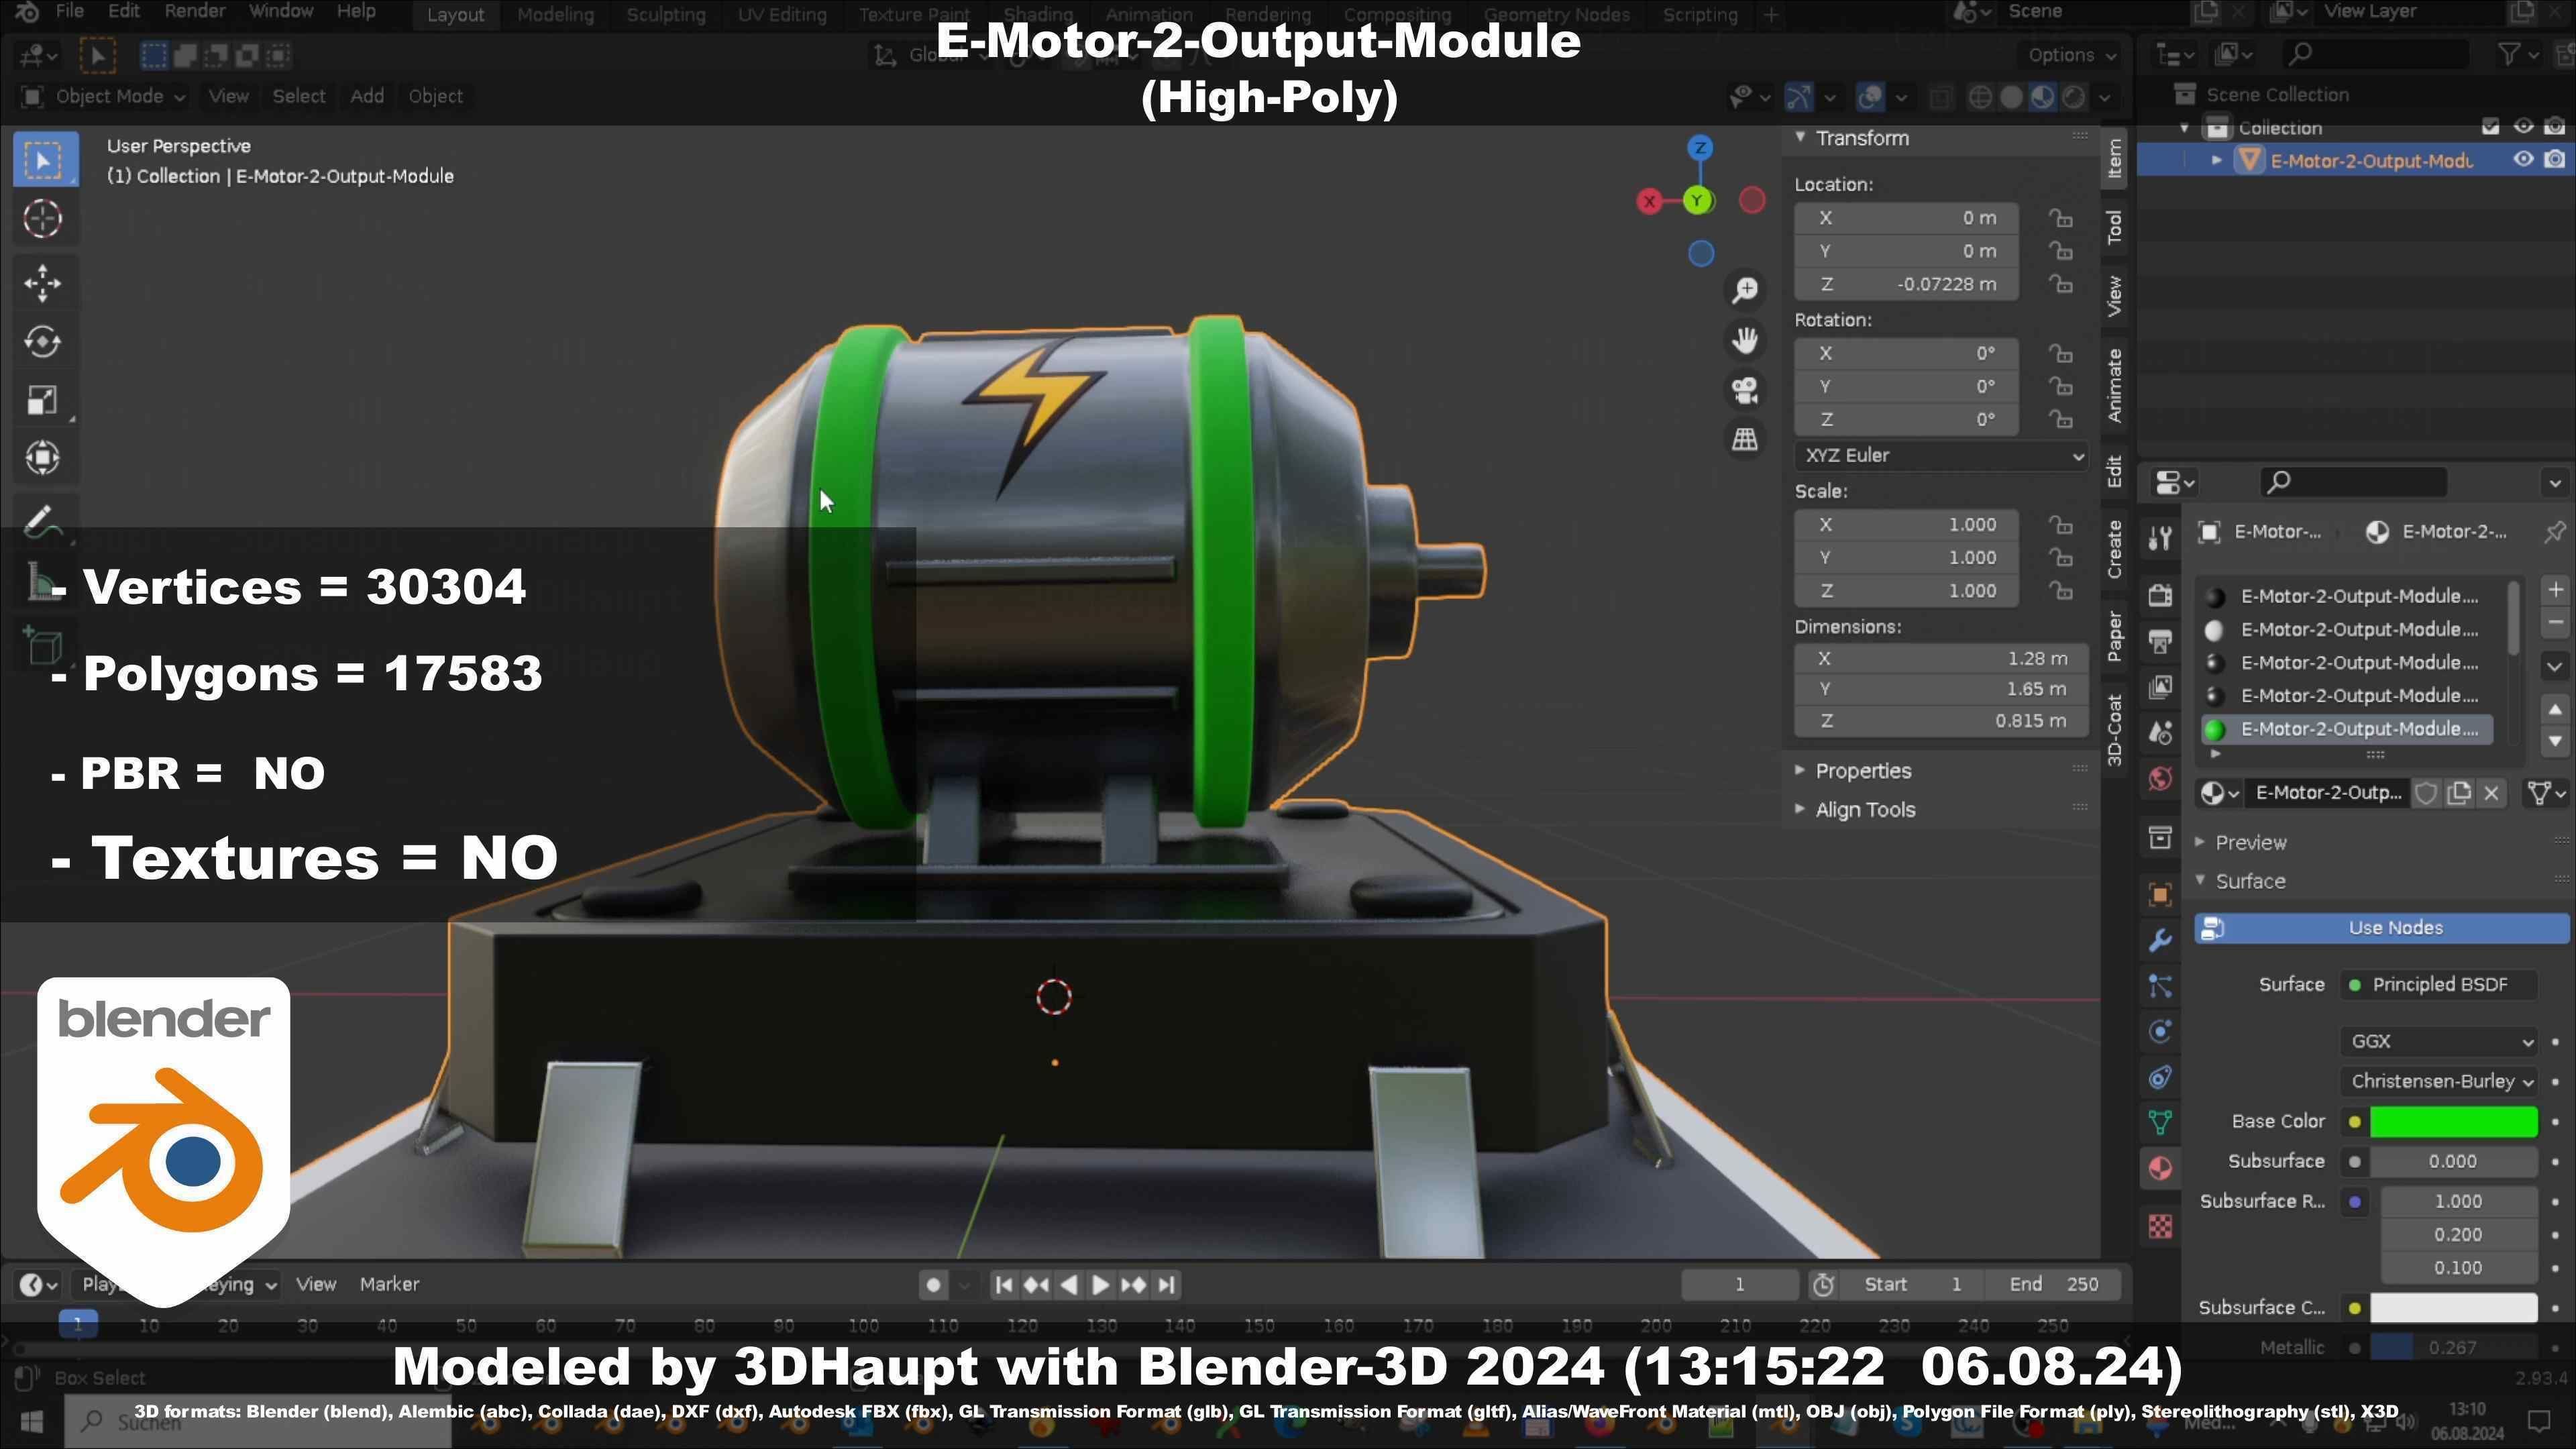
Task: Toggle render camera for E-Motor-2-Output-Module object
Action: [x=2555, y=160]
